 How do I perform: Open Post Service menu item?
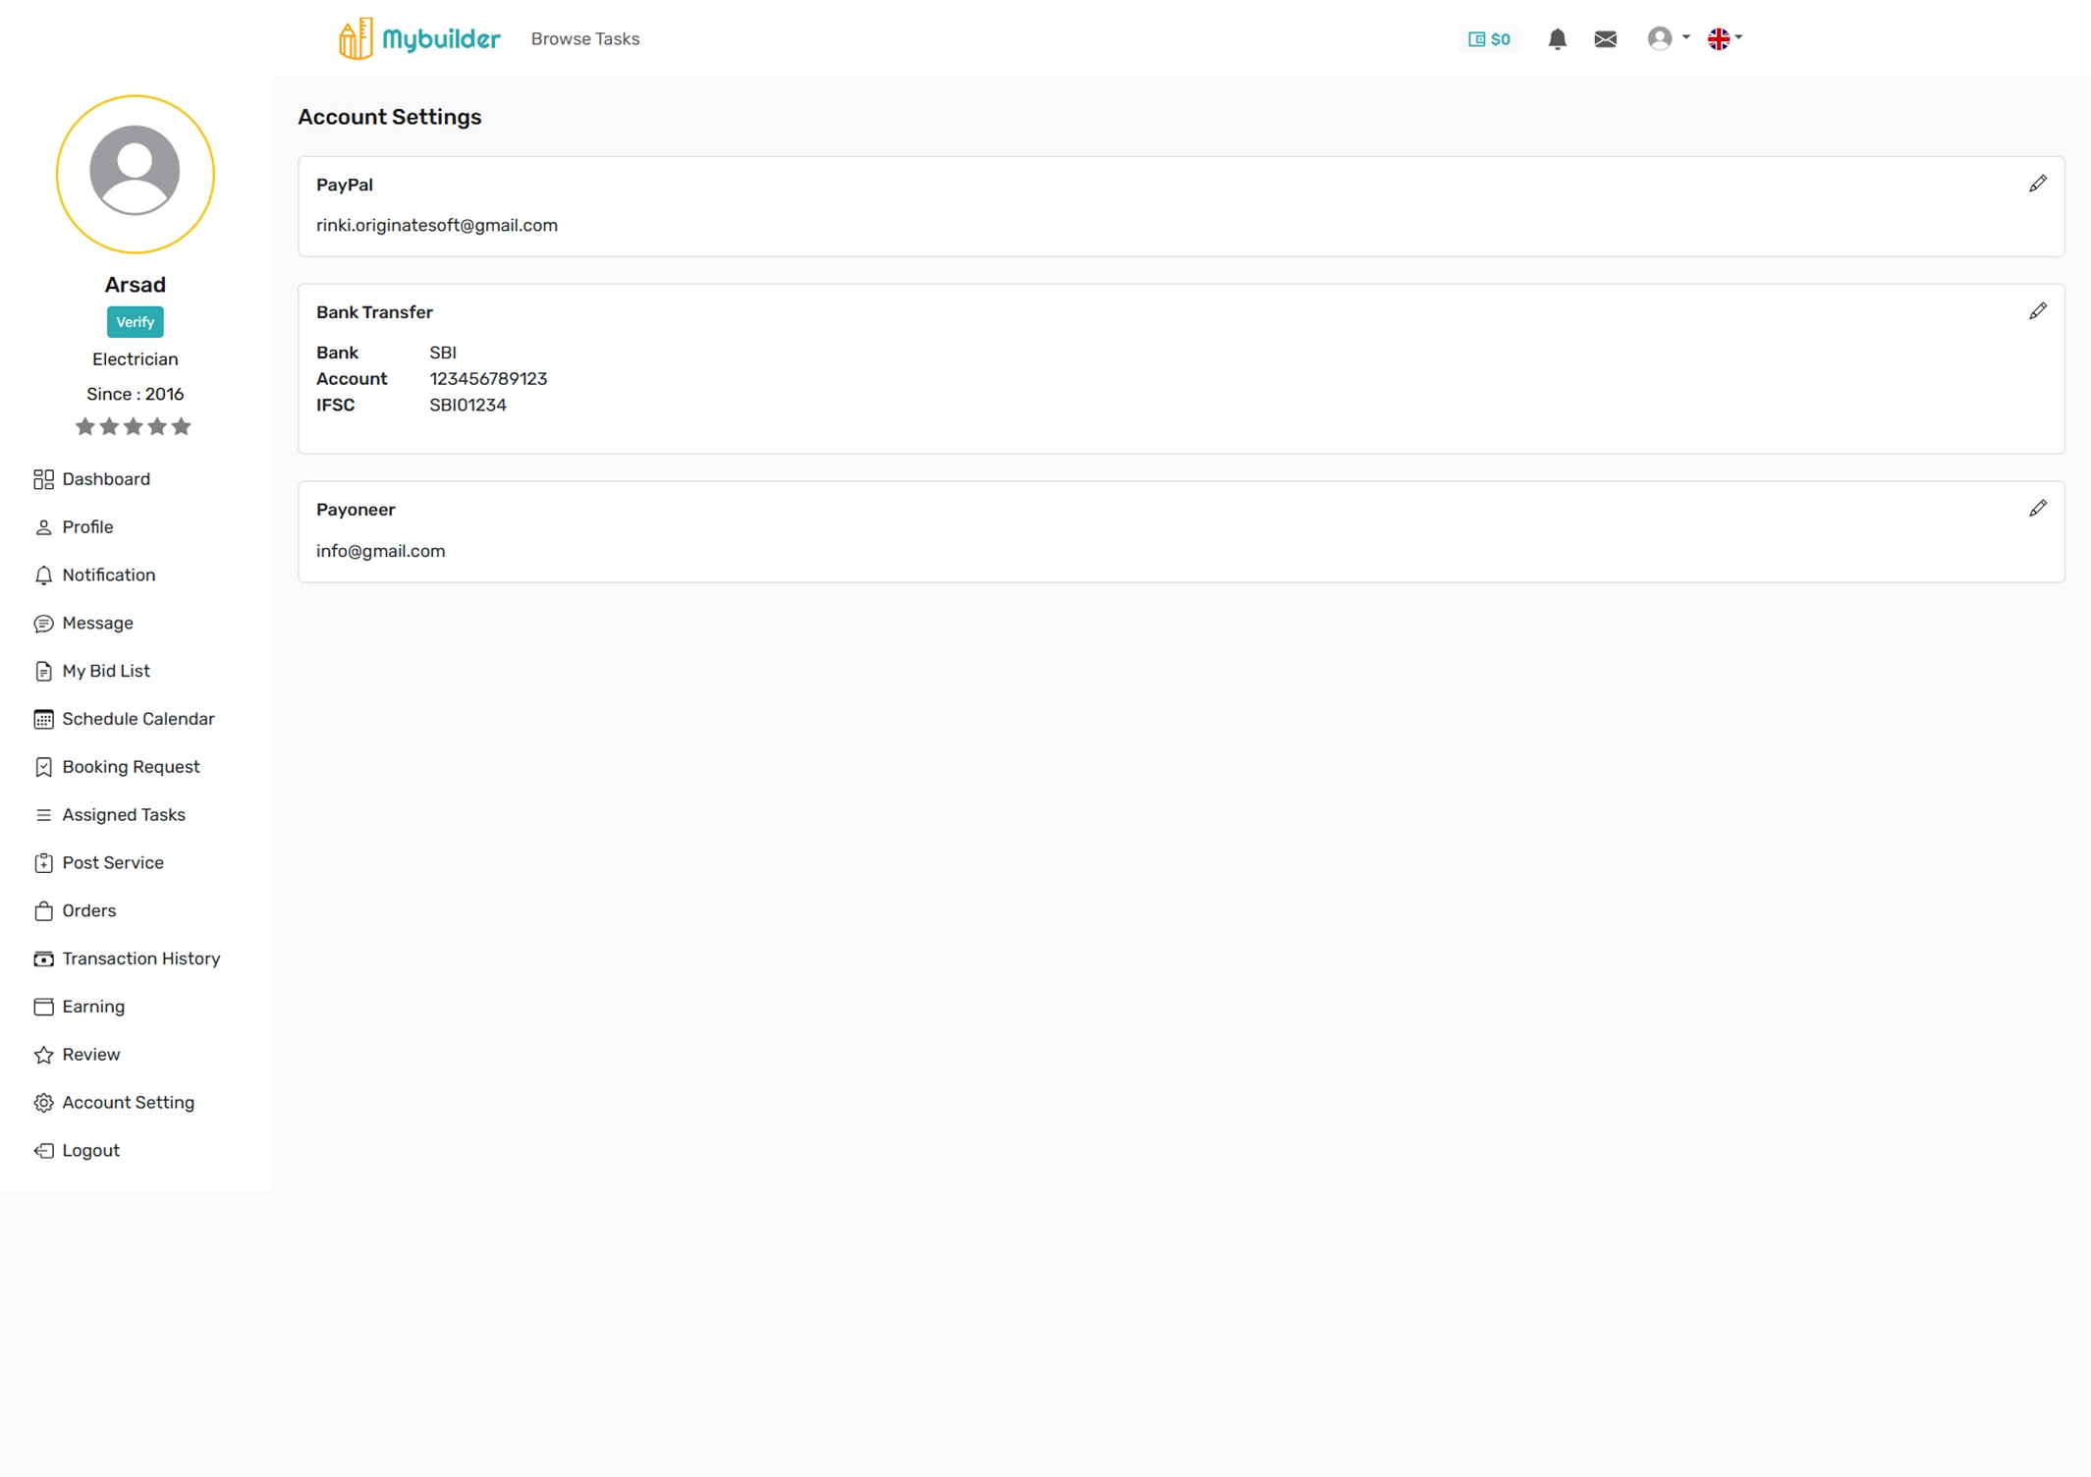coord(112,862)
